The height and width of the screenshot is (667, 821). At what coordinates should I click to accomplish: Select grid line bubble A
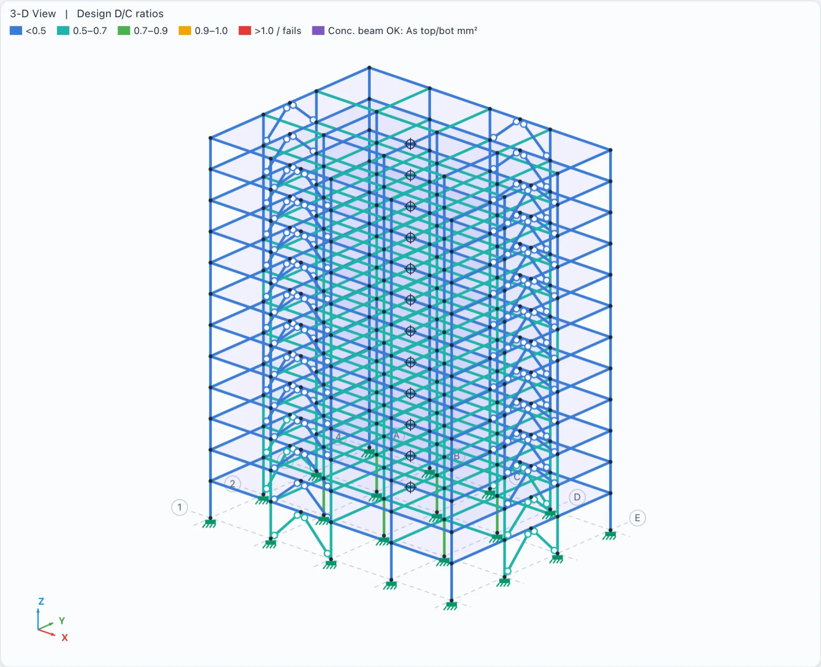point(397,435)
